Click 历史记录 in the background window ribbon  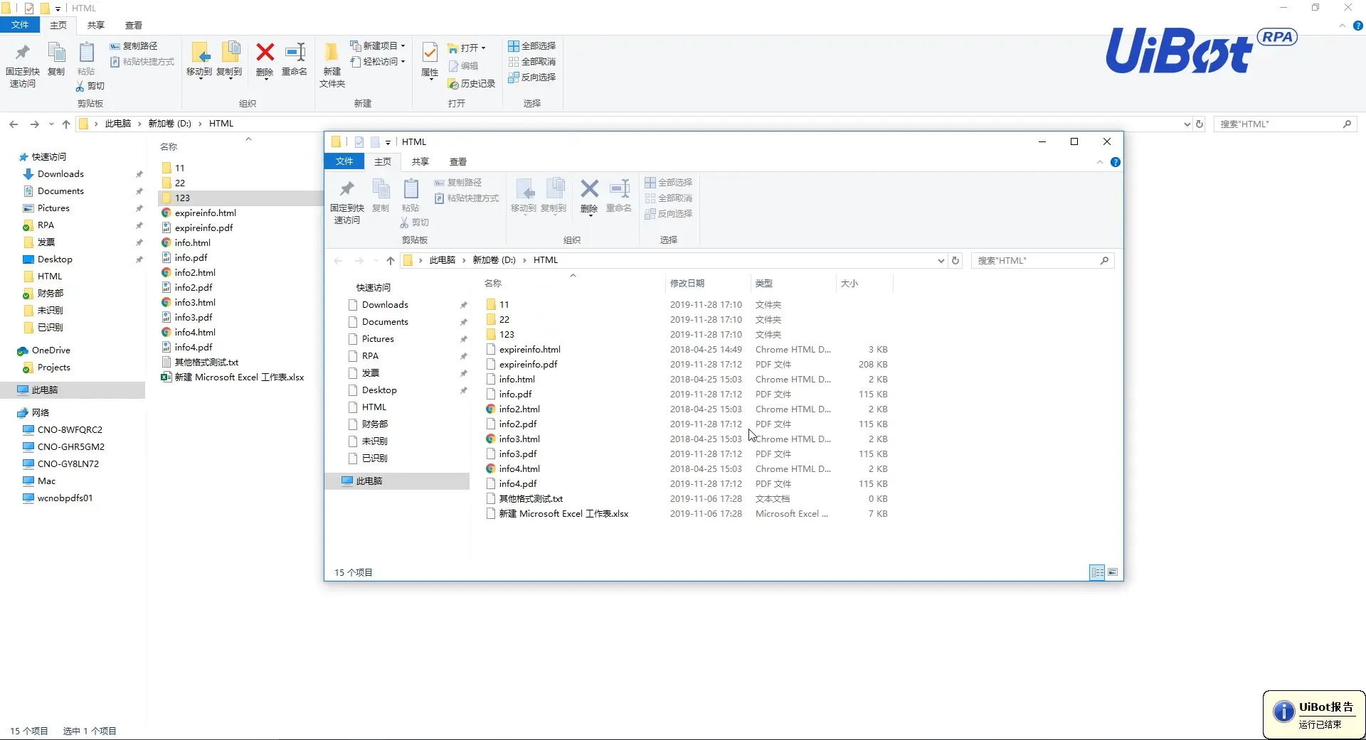(x=471, y=84)
